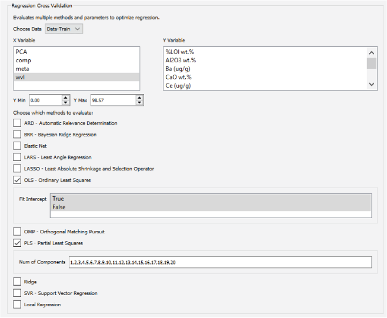The width and height of the screenshot is (387, 318).
Task: Check the BRR Bayesian Ridge Regression box
Action: pyautogui.click(x=16, y=135)
